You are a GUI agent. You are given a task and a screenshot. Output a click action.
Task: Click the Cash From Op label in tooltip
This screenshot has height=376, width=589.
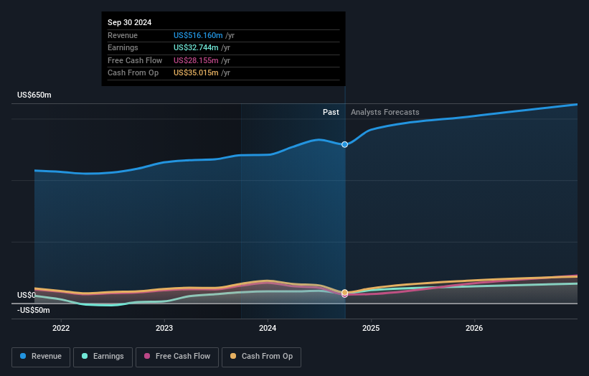[x=133, y=73]
